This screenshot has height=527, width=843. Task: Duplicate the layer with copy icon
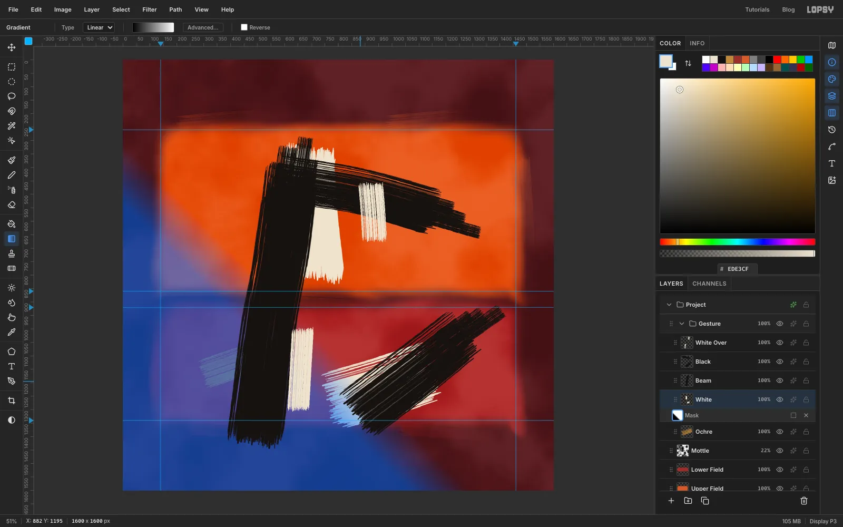point(705,501)
